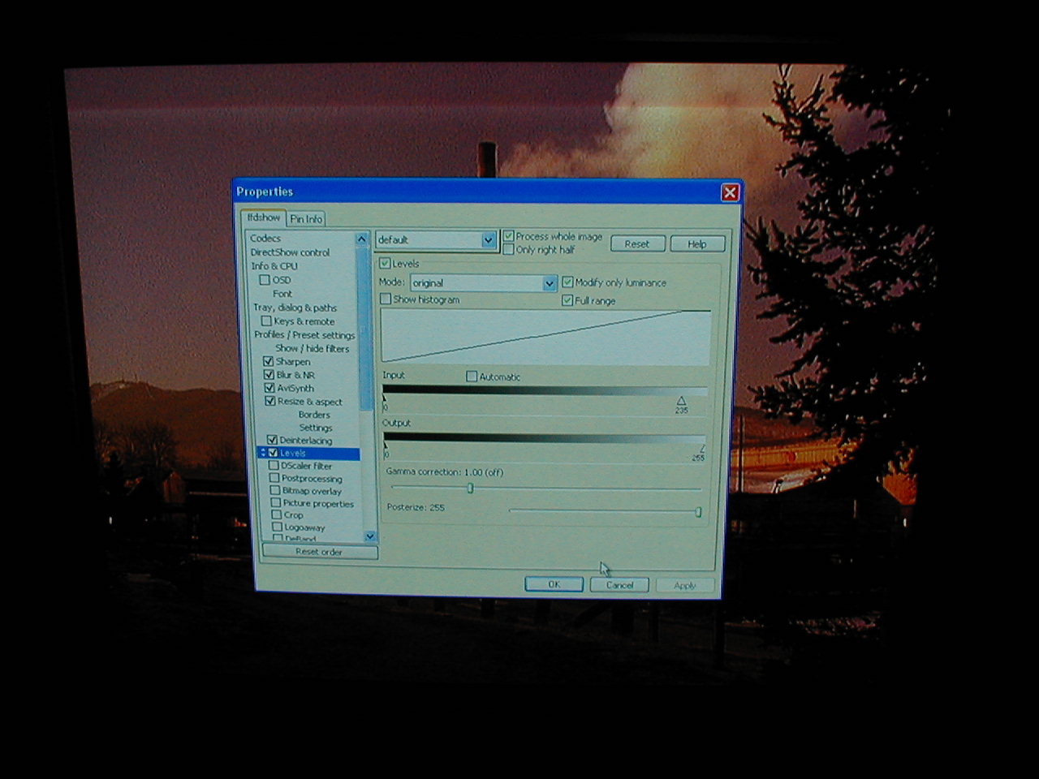
Task: Select Tray, dialog & paths entry
Action: coord(295,308)
